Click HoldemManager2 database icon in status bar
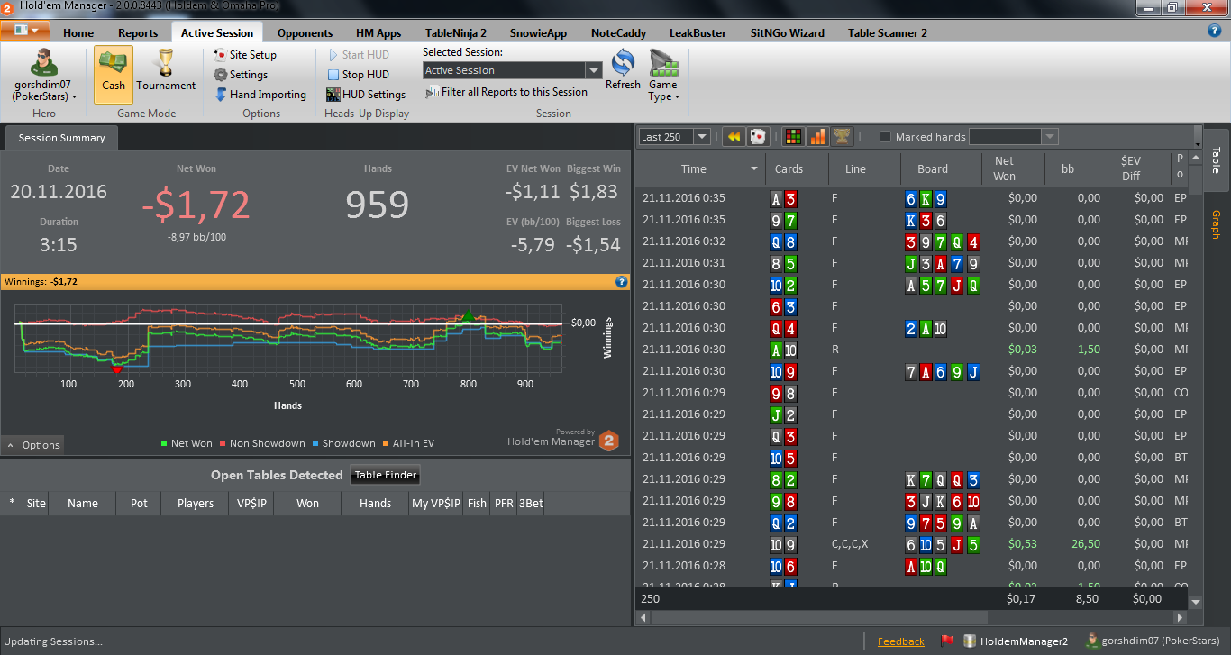 970,641
